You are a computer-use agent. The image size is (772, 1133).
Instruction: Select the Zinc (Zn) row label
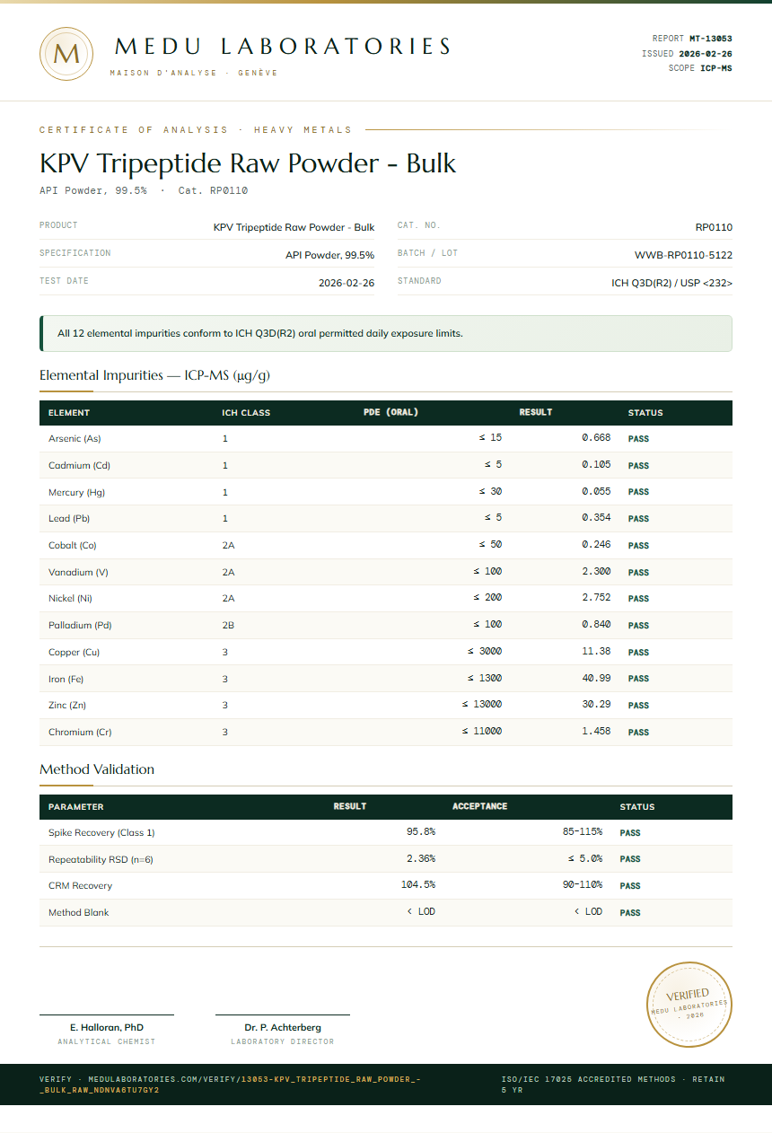tap(67, 706)
